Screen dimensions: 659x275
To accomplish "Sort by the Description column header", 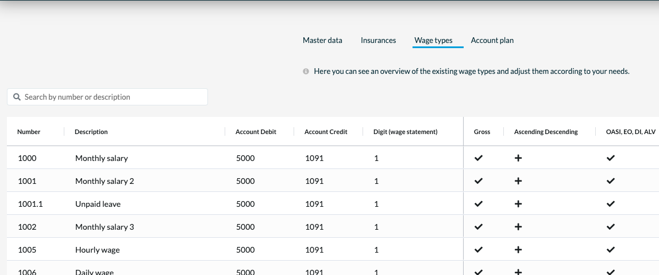I will [x=91, y=132].
